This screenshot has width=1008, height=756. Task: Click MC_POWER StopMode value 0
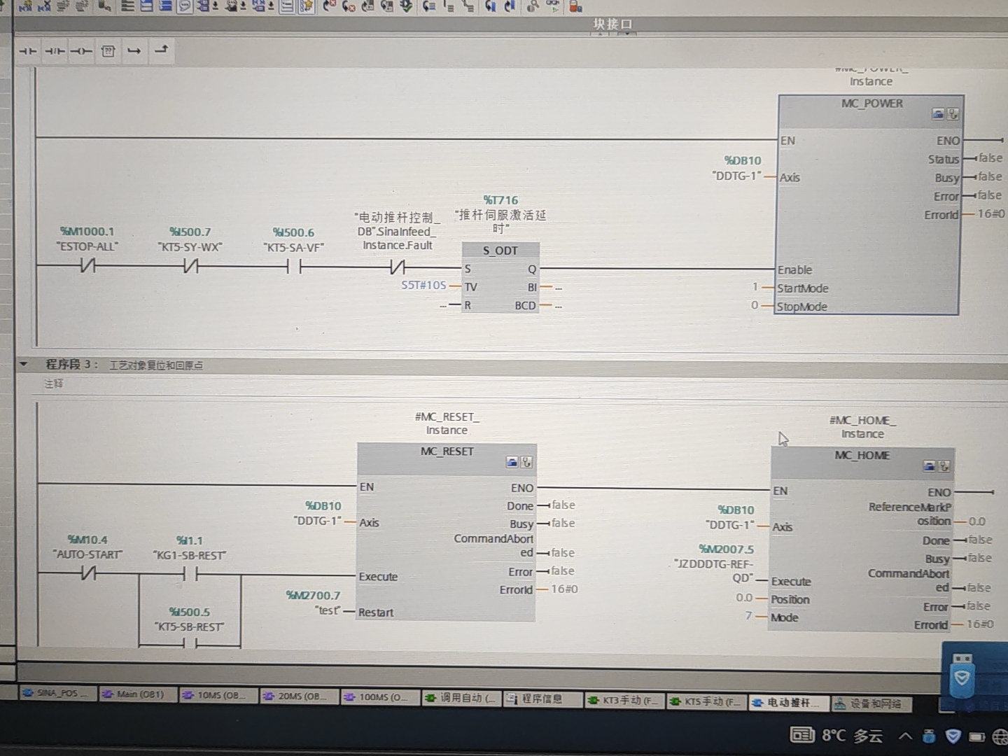click(x=755, y=305)
